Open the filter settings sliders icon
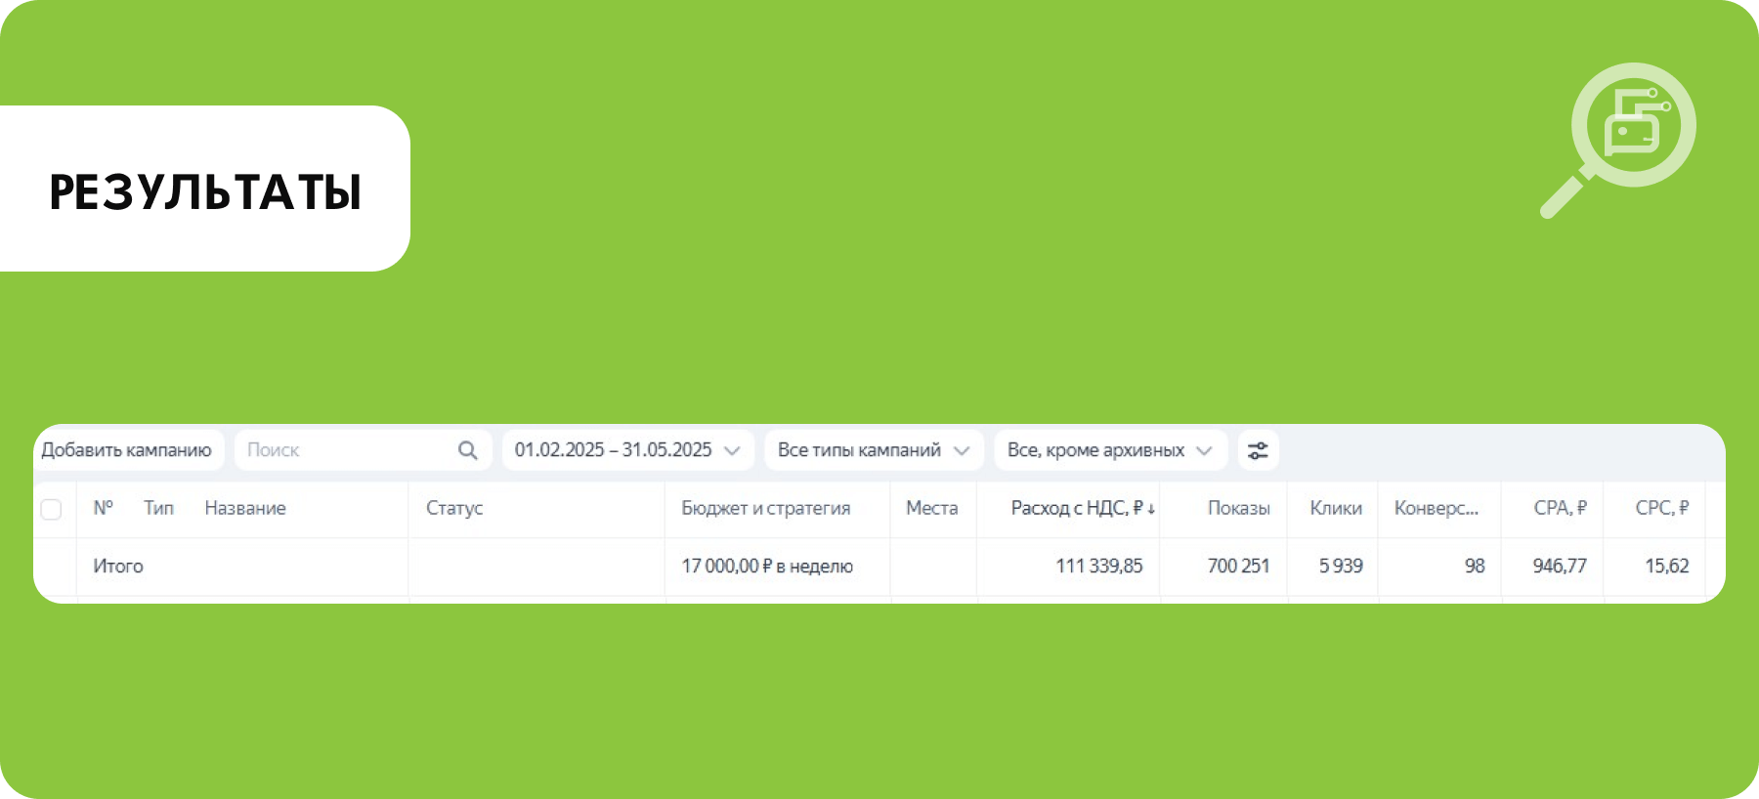The width and height of the screenshot is (1759, 799). click(1258, 450)
